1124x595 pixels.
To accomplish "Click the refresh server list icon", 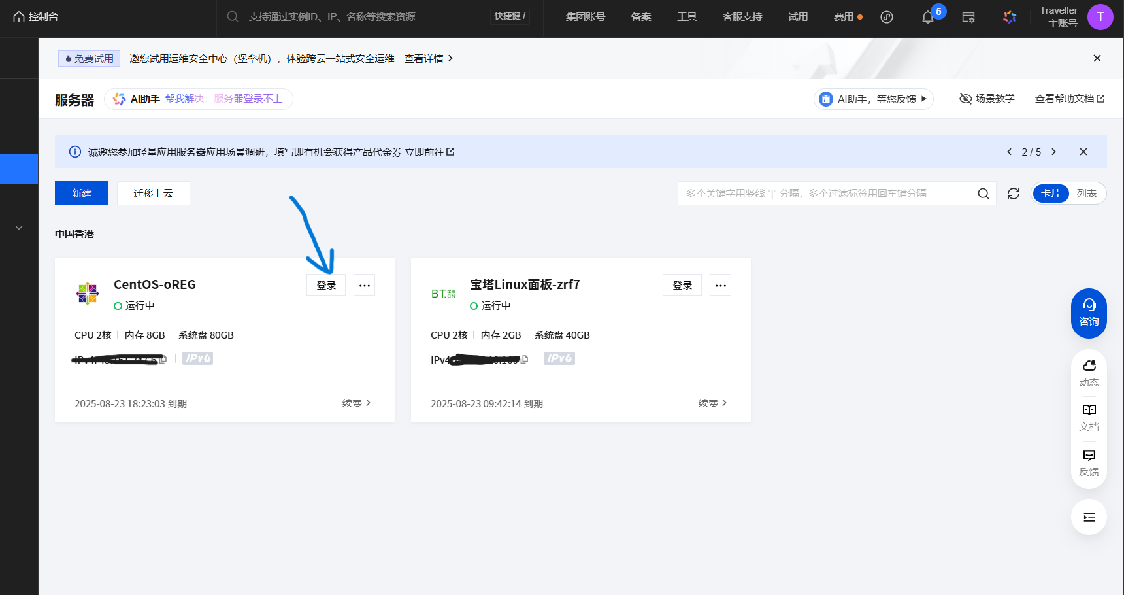I will click(1014, 194).
